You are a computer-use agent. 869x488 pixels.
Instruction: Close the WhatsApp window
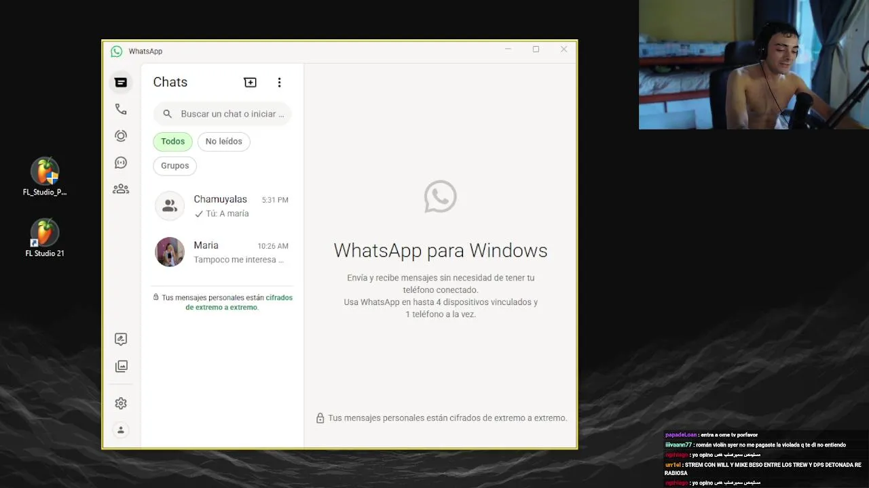click(x=563, y=49)
